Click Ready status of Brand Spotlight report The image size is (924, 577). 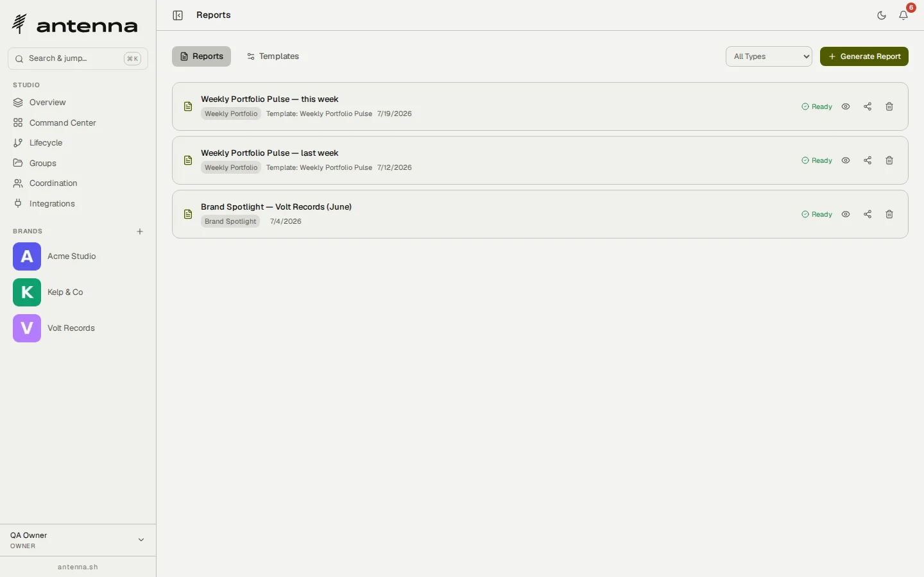(x=817, y=214)
